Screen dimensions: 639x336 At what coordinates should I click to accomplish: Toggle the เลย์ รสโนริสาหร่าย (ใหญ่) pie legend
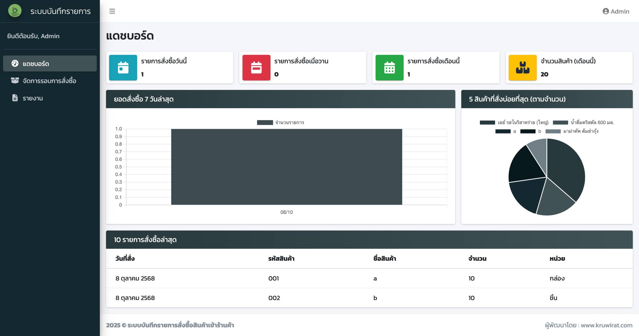click(x=514, y=122)
